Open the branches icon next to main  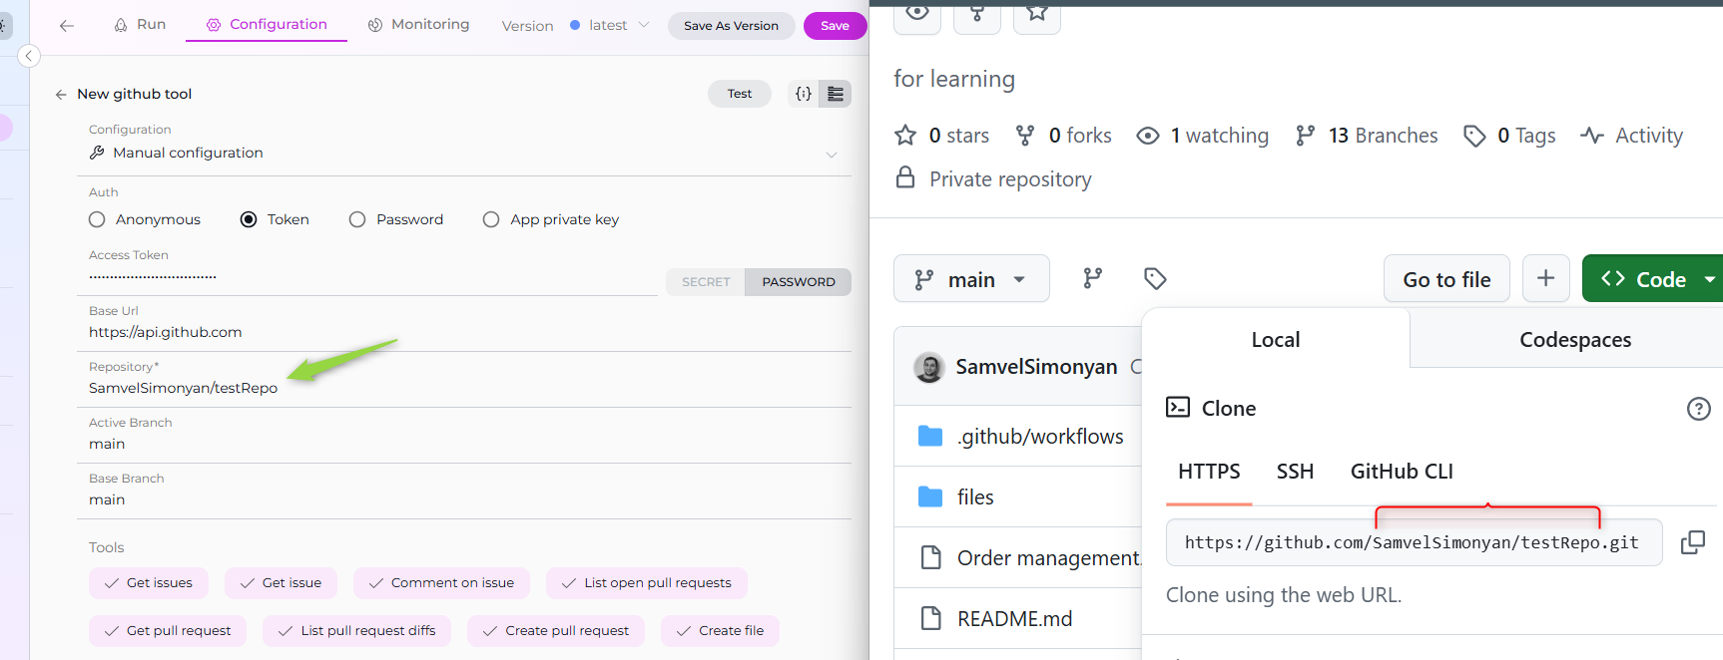(x=1093, y=278)
